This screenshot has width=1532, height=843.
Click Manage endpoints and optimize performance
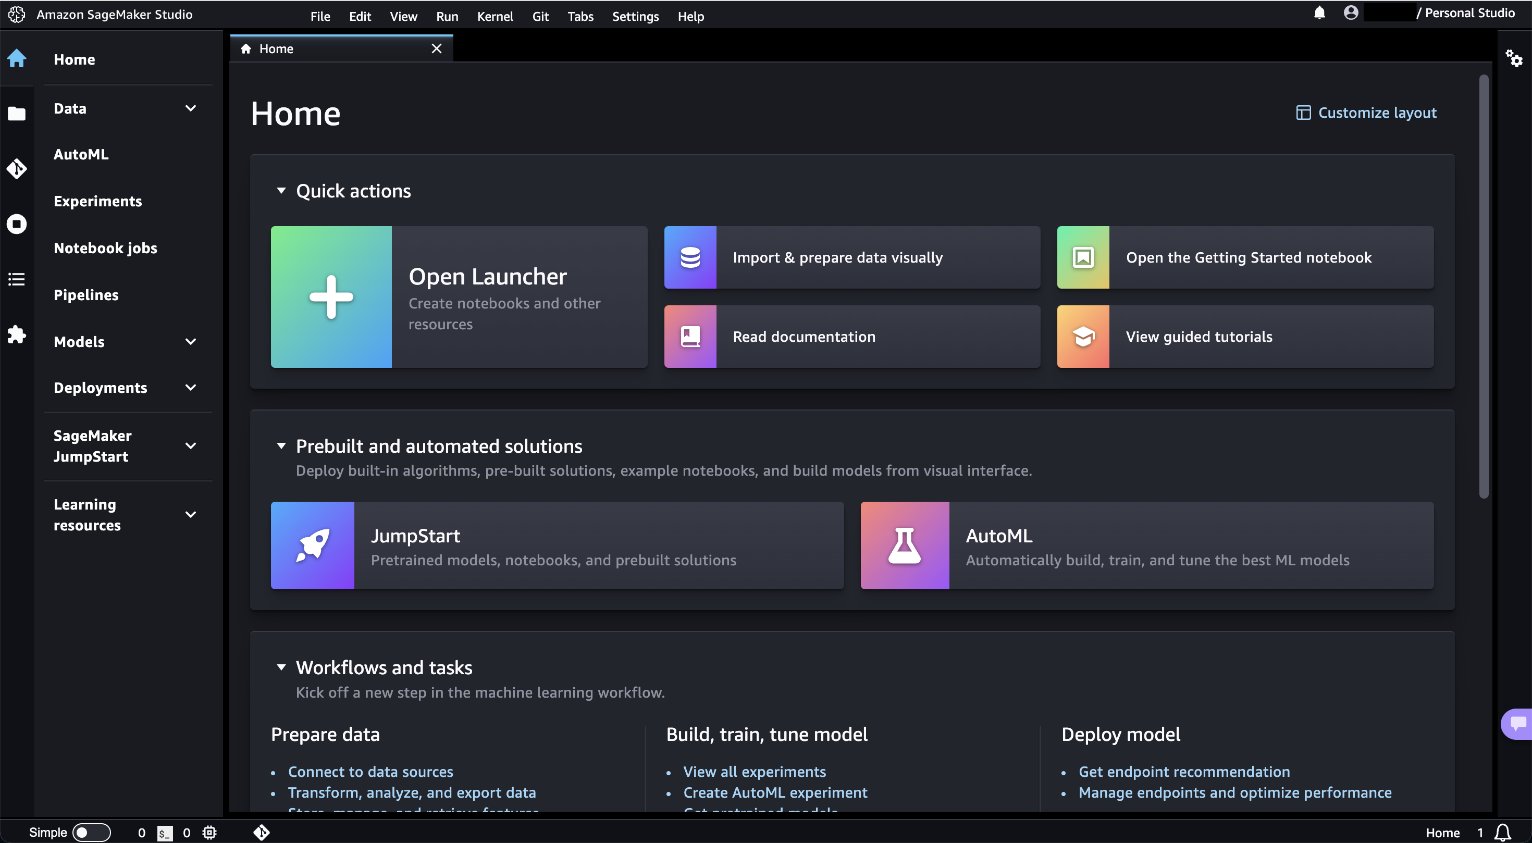click(x=1234, y=792)
